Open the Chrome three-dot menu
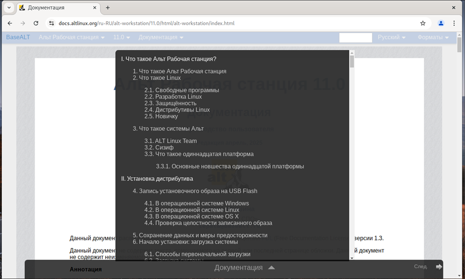Screen dimensions: 465x279 [454, 23]
